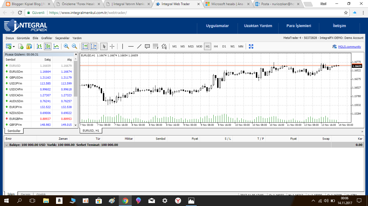Switch to the Günlük tab
This screenshot has width=368, height=206.
41,194
